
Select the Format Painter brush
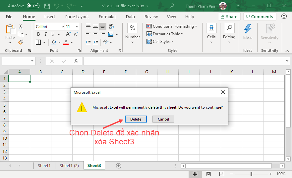[x=21, y=42]
